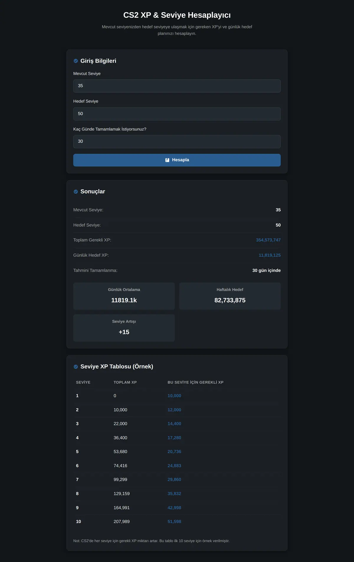The width and height of the screenshot is (354, 562).
Task: Click the required XP value 20,736
Action: coord(174,452)
